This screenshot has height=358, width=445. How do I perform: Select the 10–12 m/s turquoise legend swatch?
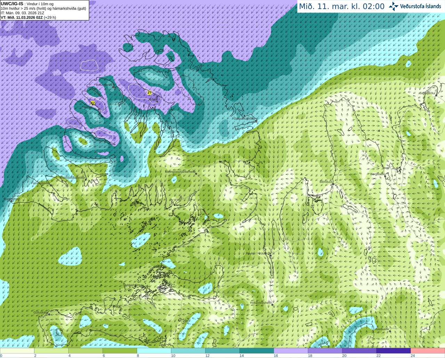tap(188, 350)
